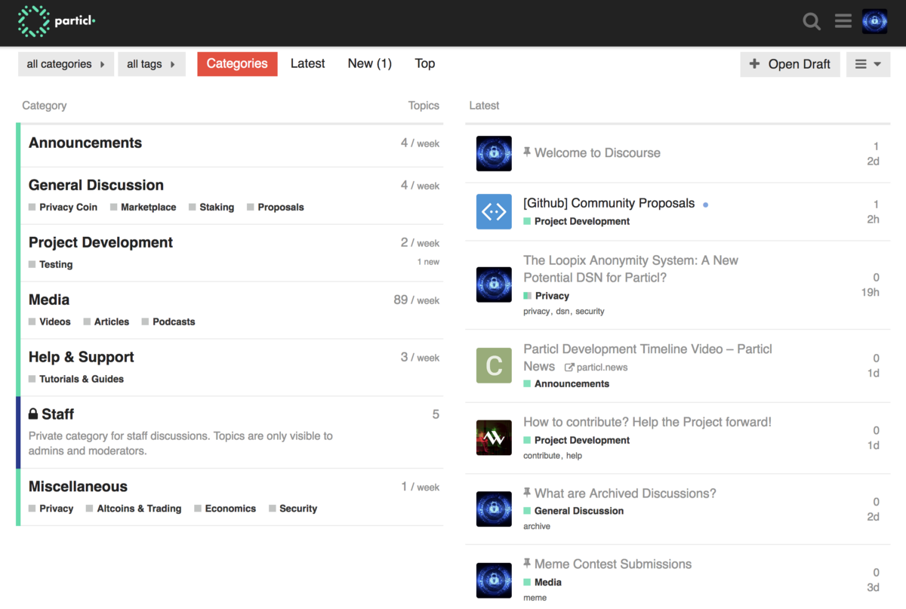This screenshot has height=609, width=906.
Task: Click the particl.news source link
Action: (602, 368)
